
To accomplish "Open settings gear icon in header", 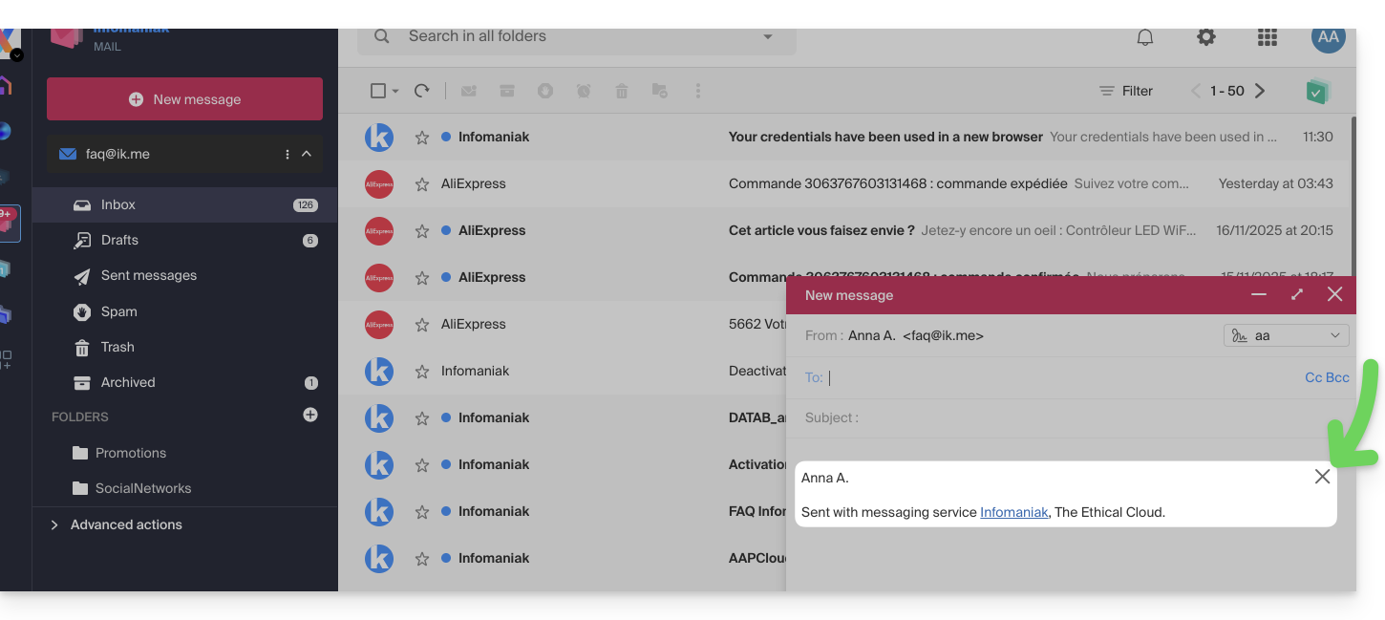I will [x=1206, y=37].
